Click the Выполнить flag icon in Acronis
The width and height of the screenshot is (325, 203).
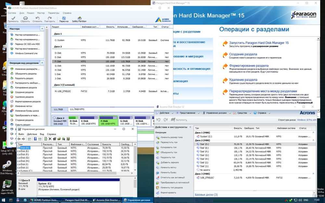click(174, 120)
